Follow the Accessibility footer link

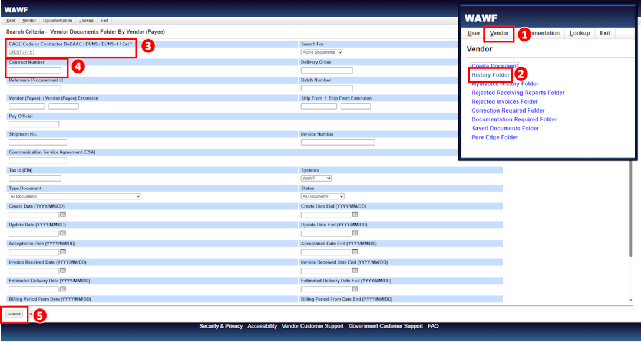click(x=262, y=327)
